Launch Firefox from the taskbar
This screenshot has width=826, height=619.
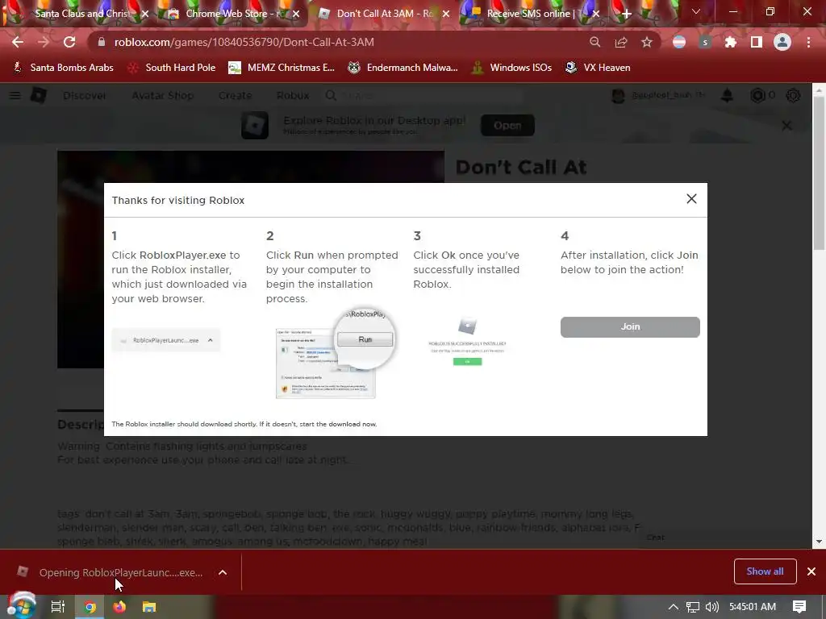(119, 607)
